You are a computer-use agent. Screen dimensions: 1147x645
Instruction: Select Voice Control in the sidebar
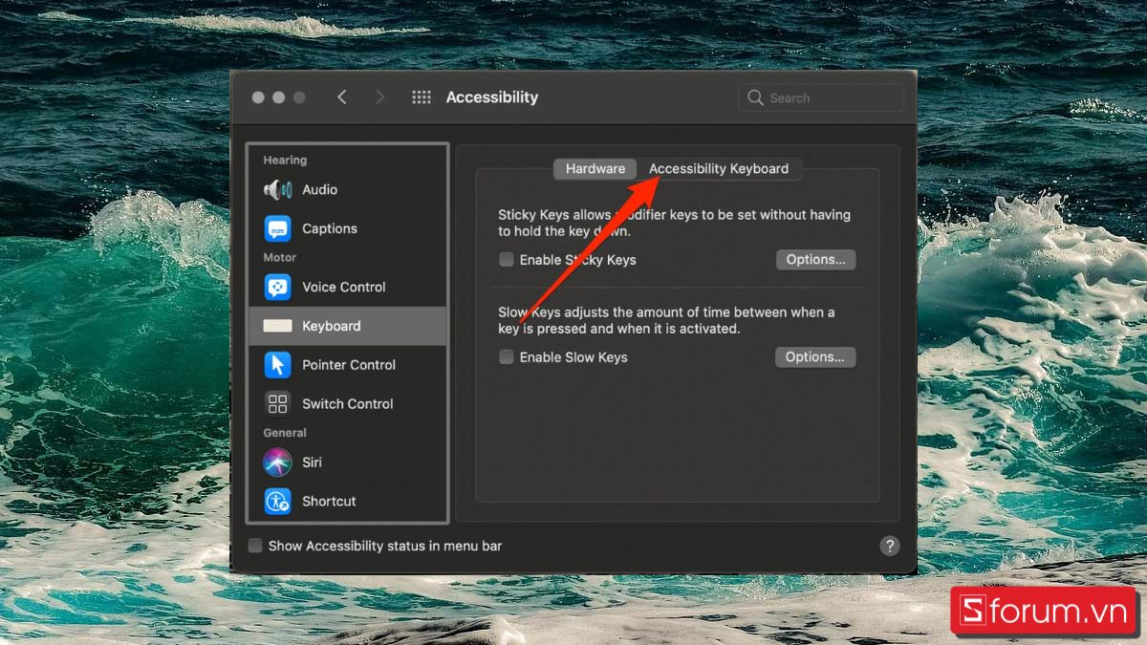click(x=344, y=287)
